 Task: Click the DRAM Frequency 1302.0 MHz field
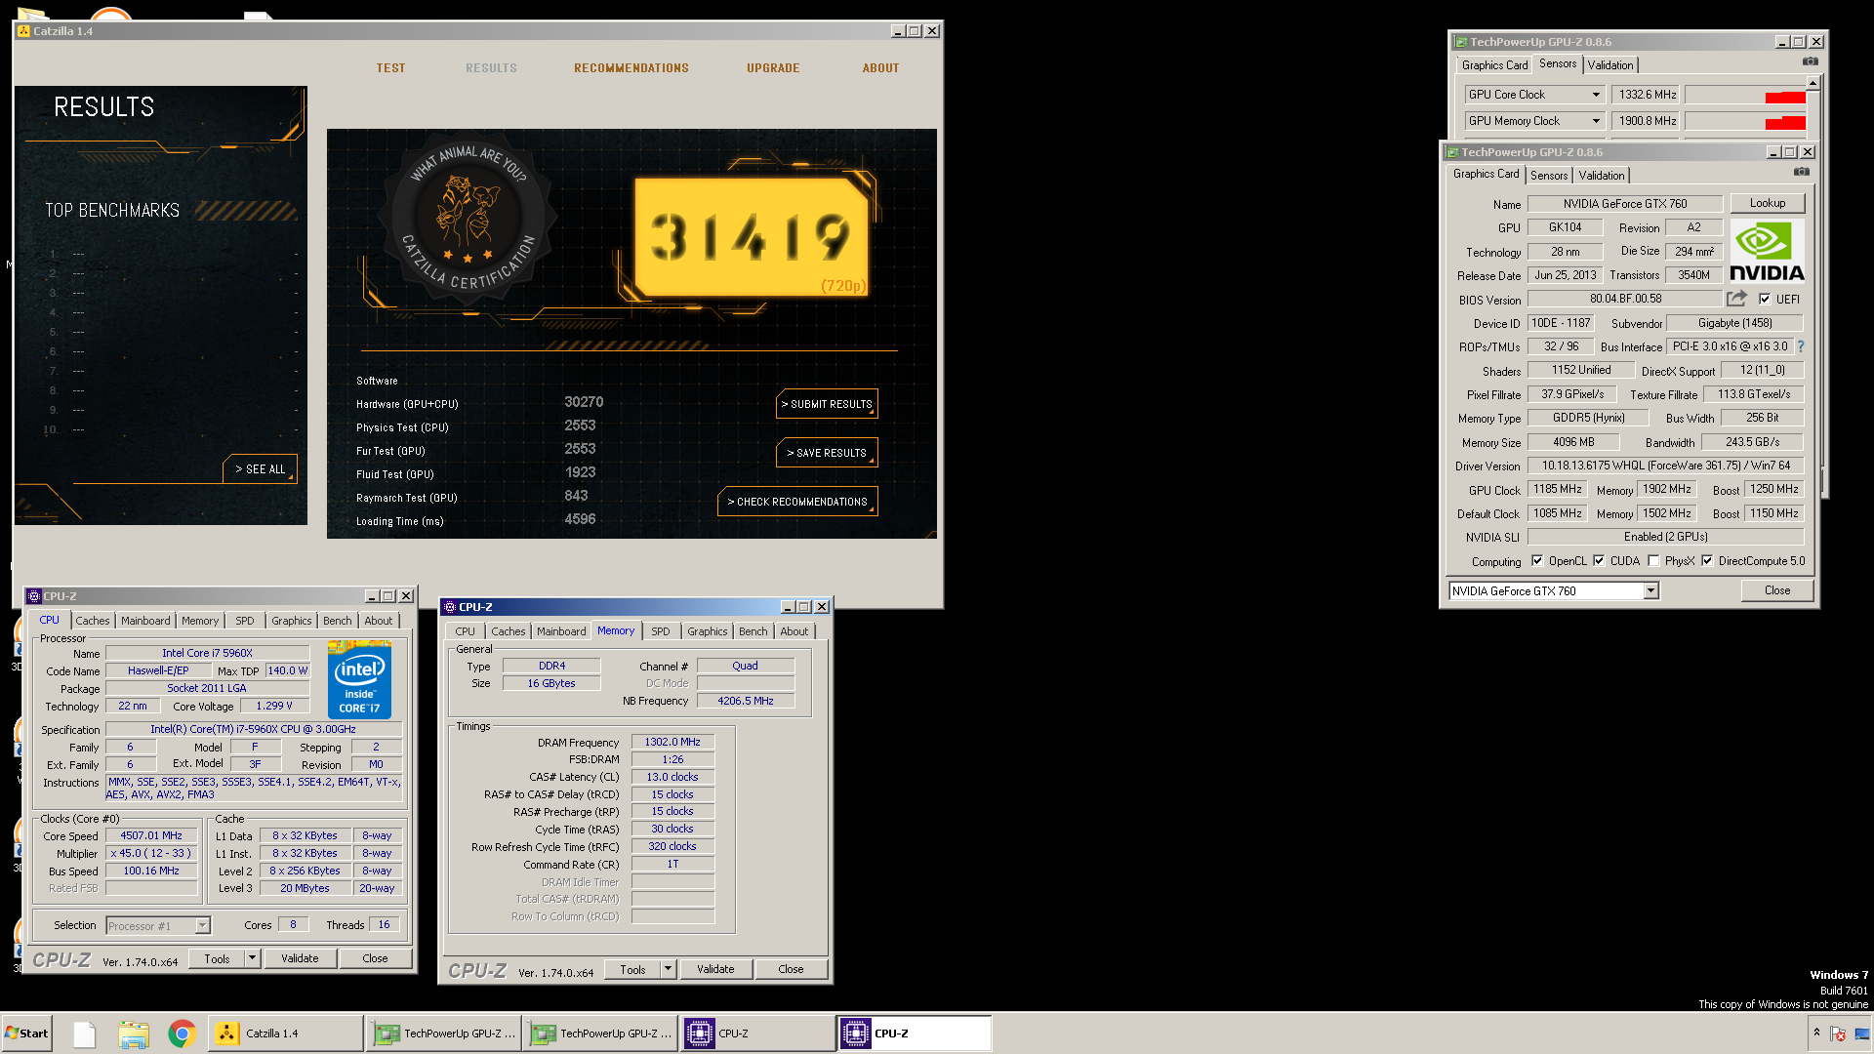click(x=672, y=743)
